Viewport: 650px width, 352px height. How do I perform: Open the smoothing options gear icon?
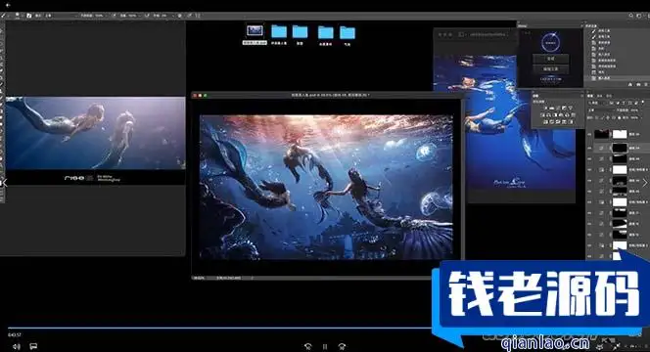click(179, 16)
